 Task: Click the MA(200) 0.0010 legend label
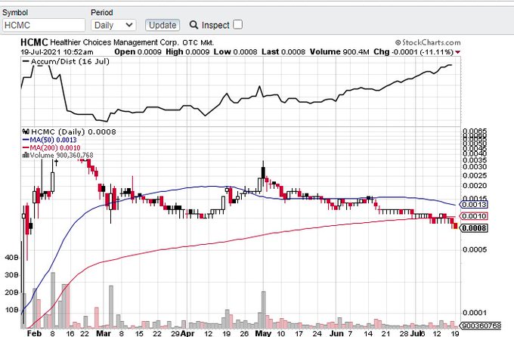[x=51, y=148]
